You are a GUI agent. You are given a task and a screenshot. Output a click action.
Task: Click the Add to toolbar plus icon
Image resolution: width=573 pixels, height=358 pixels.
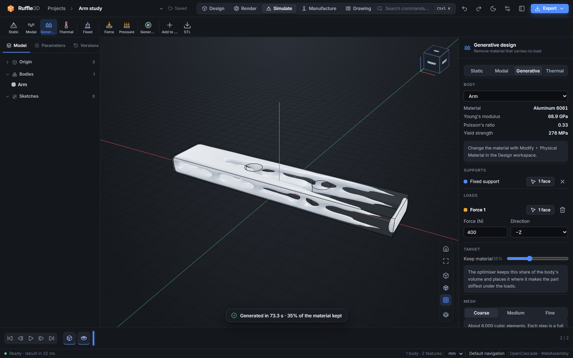pos(170,27)
